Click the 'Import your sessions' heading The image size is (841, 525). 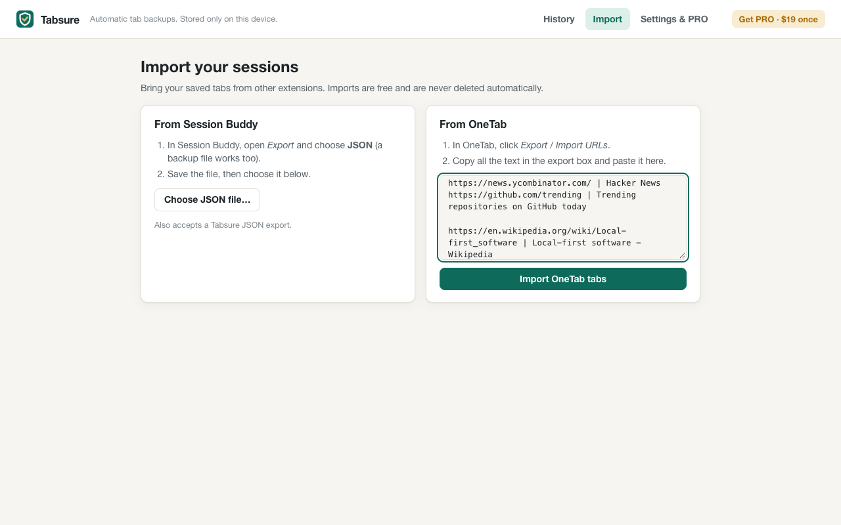click(x=219, y=67)
